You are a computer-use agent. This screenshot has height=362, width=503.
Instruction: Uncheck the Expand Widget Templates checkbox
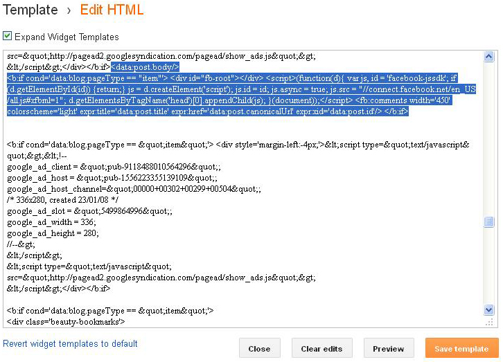[x=8, y=36]
